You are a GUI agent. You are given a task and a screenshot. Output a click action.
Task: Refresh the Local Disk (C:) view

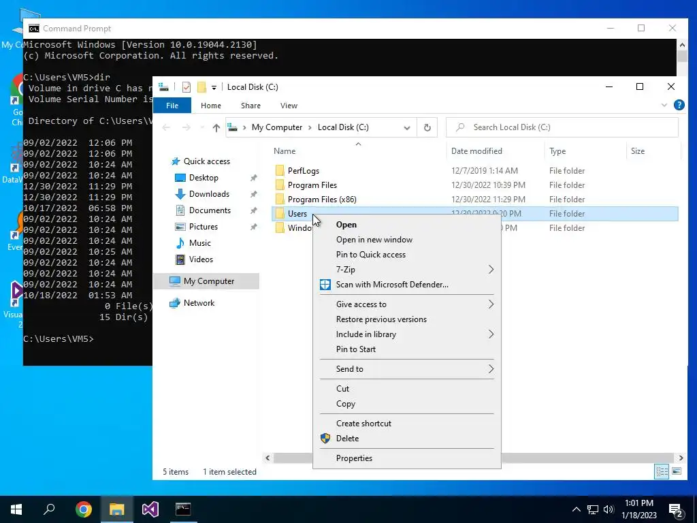coord(427,127)
